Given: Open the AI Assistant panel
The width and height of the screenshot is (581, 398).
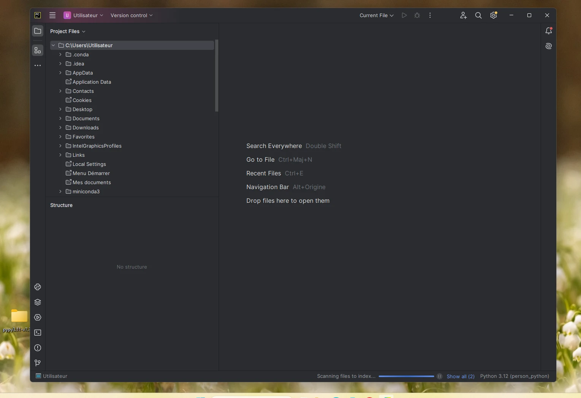Looking at the screenshot, I should point(548,46).
